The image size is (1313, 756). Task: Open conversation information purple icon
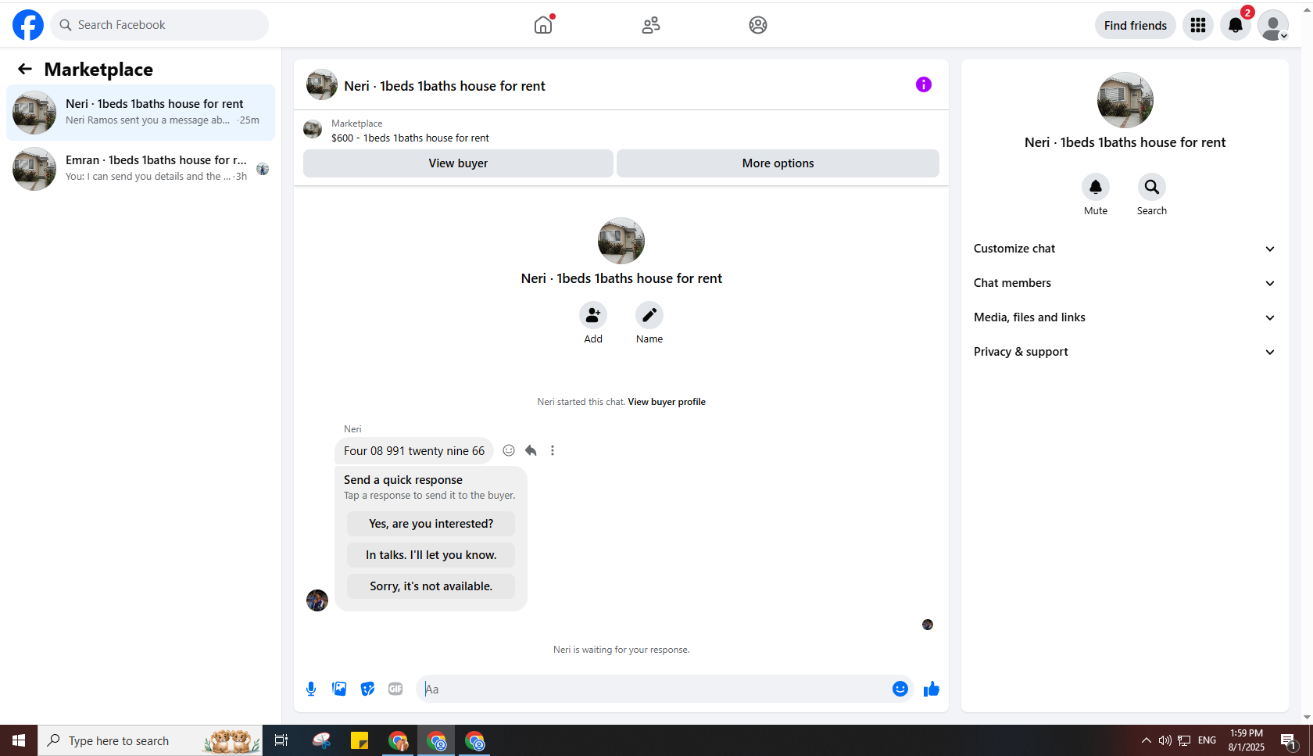[x=924, y=84]
